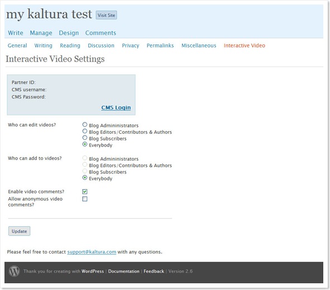Open the Write menu
330x290 pixels.
[x=16, y=33]
